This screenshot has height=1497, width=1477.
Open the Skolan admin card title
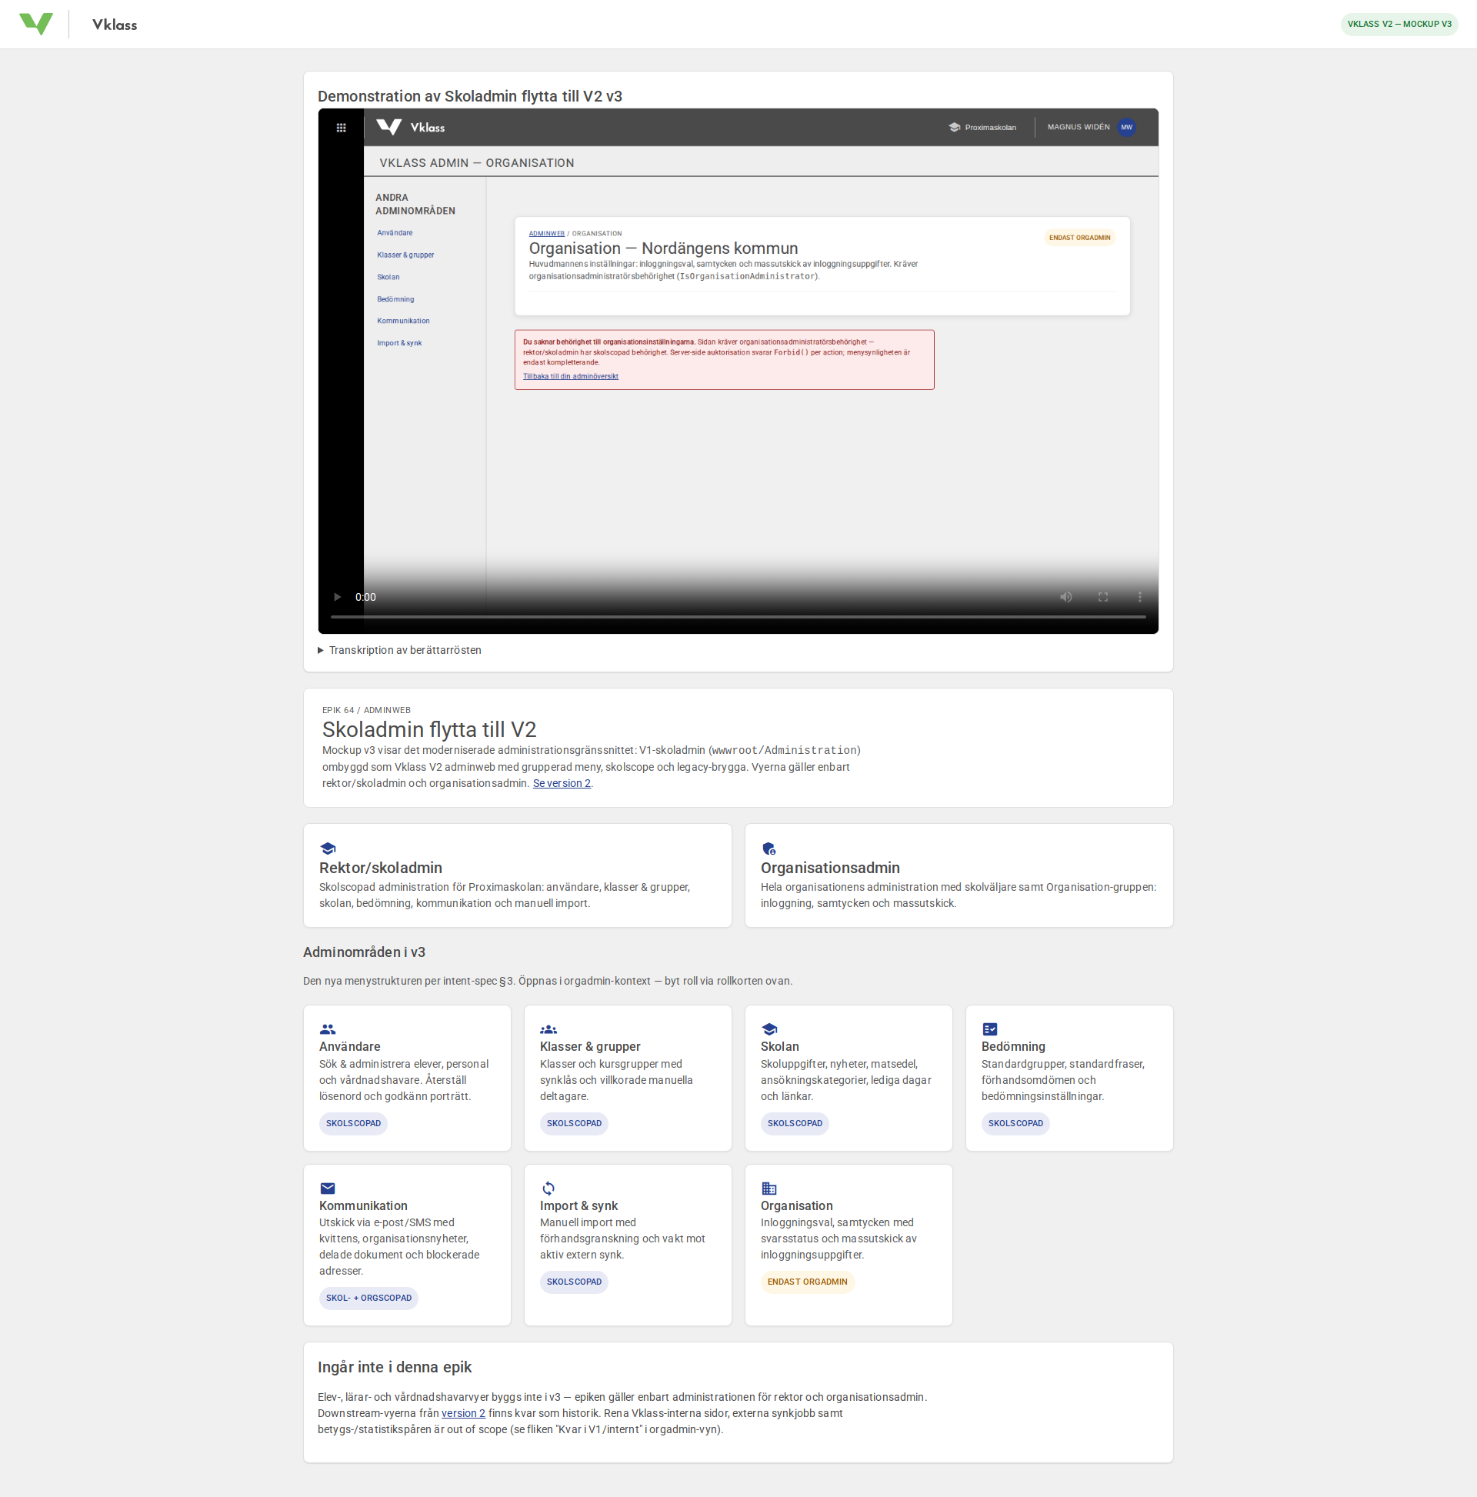pos(779,1046)
